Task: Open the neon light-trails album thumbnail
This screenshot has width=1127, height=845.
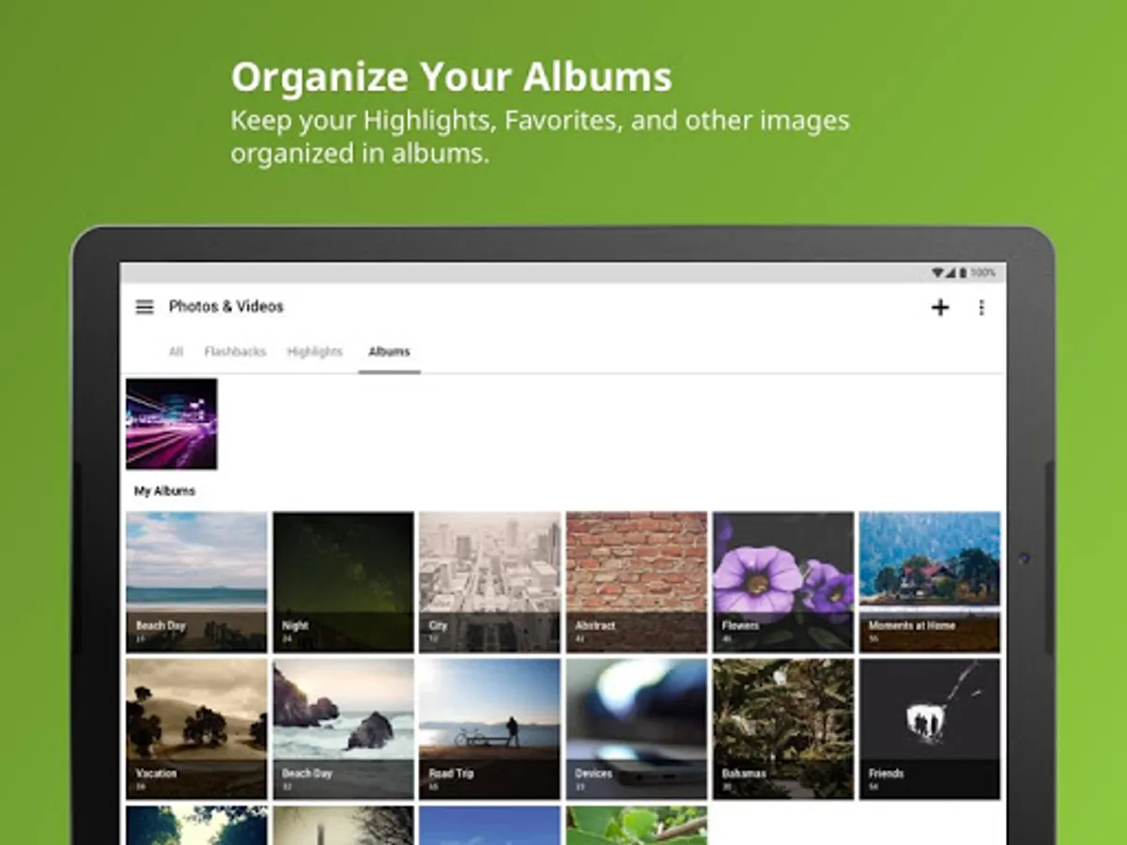Action: [172, 423]
